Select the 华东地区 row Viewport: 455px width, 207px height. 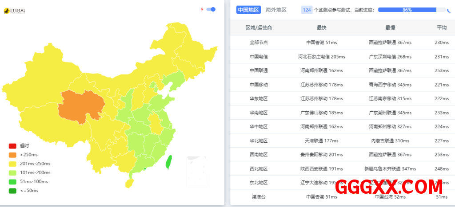(x=259, y=98)
